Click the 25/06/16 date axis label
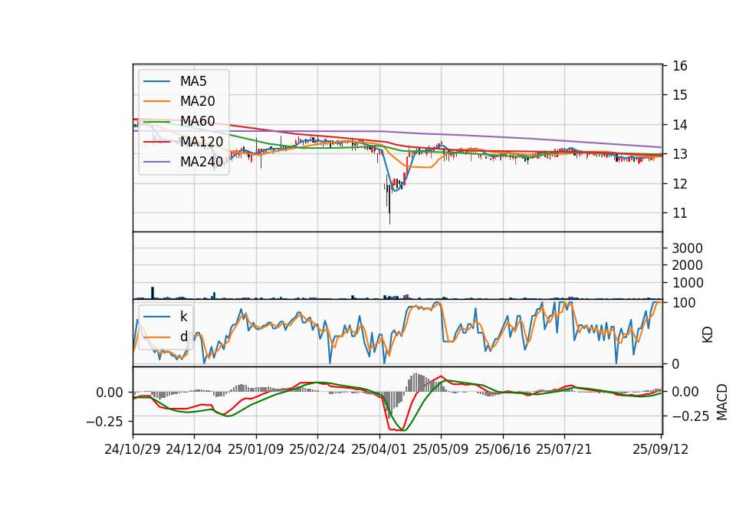The height and width of the screenshot is (529, 736). 503,449
